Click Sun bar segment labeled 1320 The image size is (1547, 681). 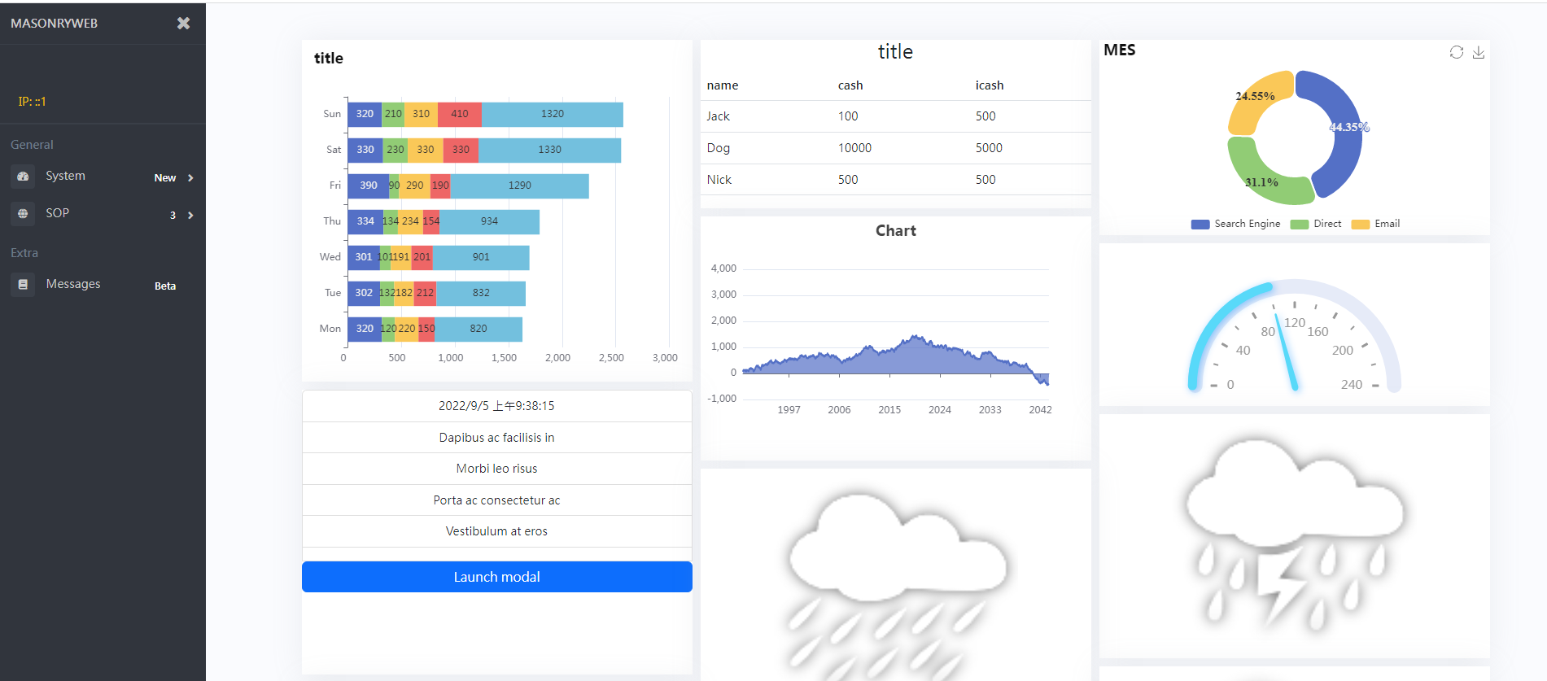click(x=552, y=115)
